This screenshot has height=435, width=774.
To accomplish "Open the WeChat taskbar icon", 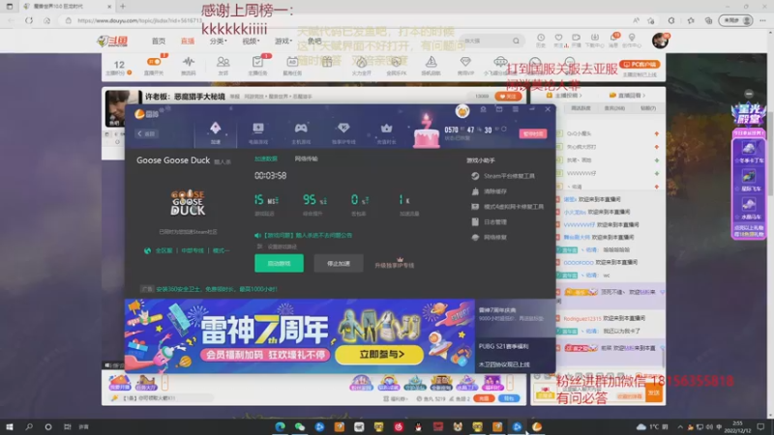I will (300, 426).
